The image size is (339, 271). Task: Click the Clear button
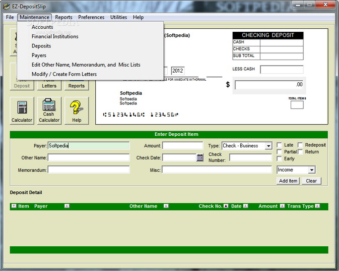311,181
